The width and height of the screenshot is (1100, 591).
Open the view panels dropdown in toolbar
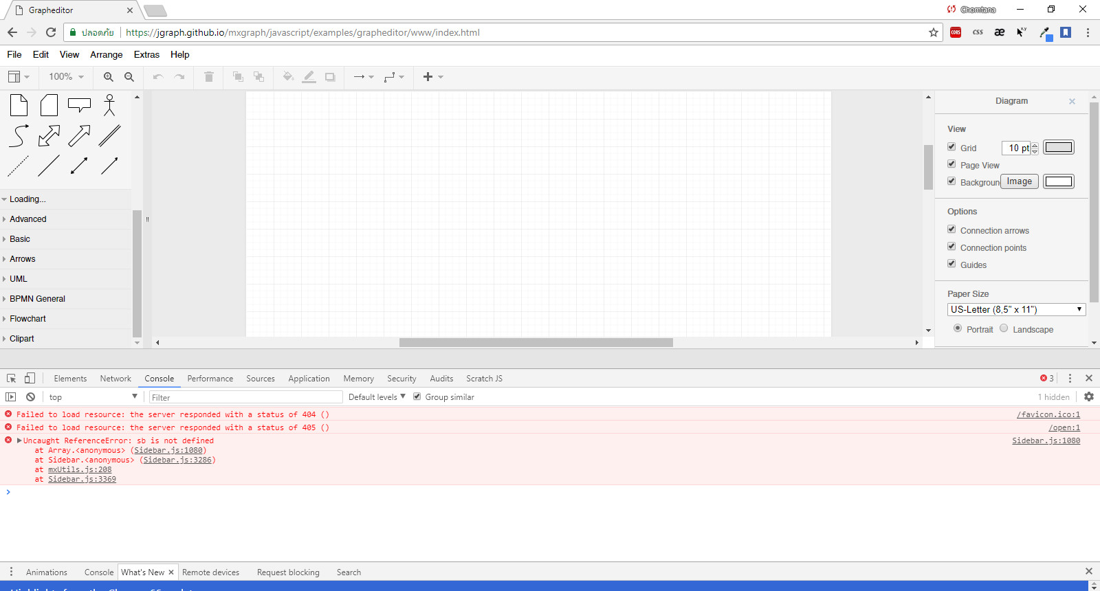click(19, 77)
